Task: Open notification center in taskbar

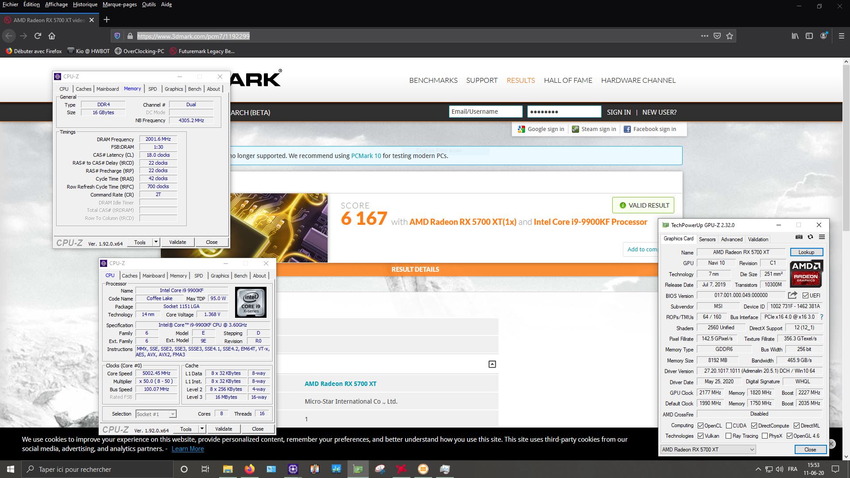Action: coord(835,469)
